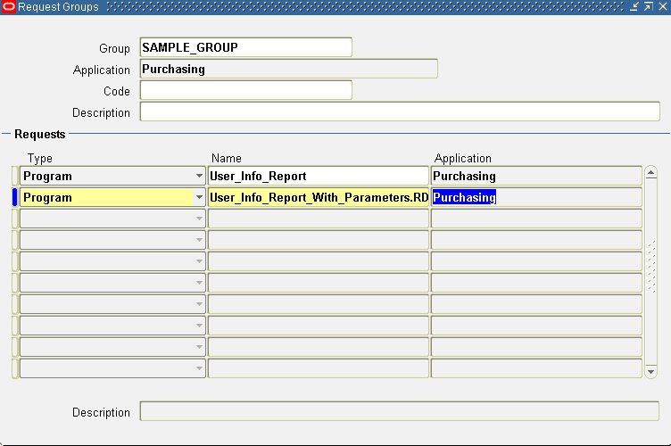
Task: Open Type dropdown for User_Info_Report_With_Parameters row
Action: tap(199, 197)
